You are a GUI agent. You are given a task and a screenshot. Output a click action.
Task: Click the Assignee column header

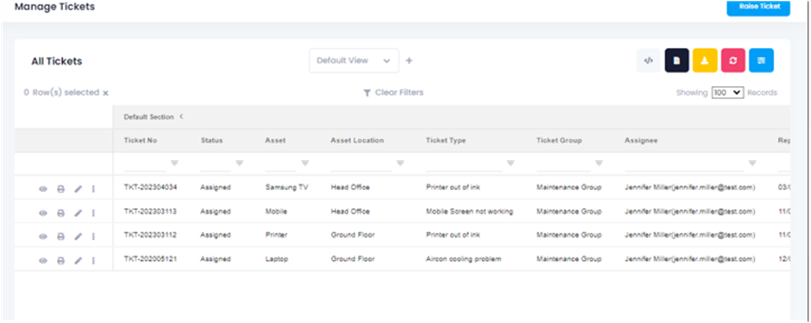pyautogui.click(x=641, y=140)
